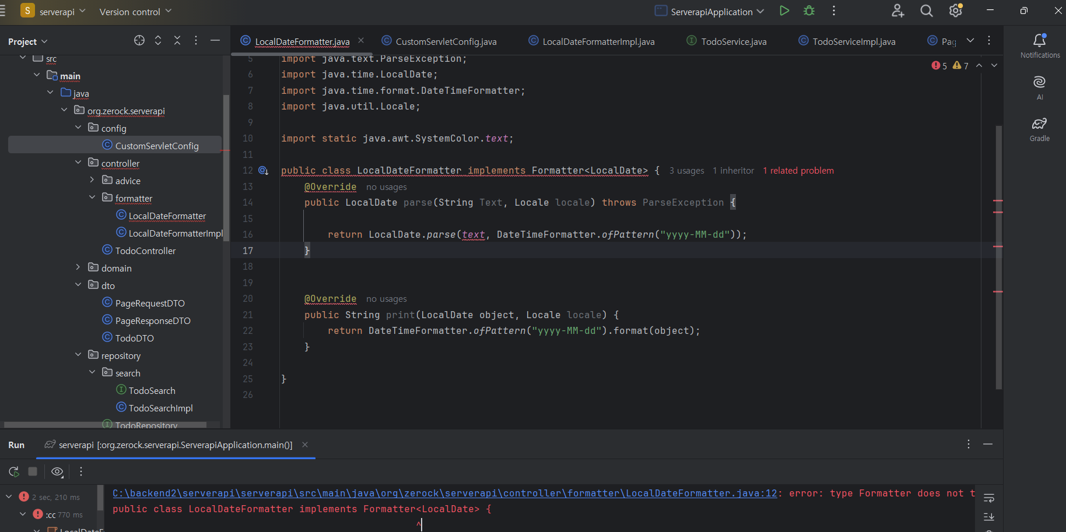
Task: Click the implementation gutter icon on line 12
Action: (x=263, y=171)
